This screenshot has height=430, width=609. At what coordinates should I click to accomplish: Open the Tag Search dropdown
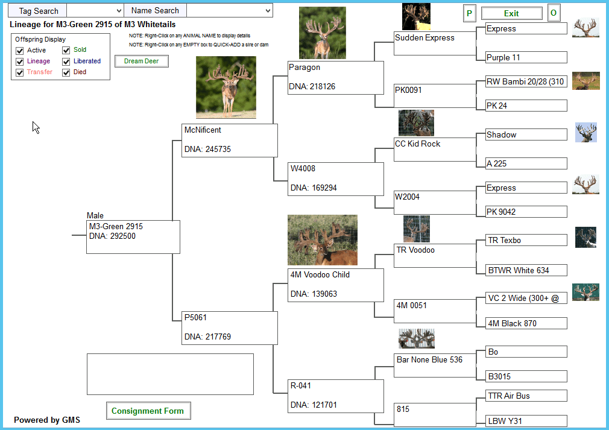95,11
